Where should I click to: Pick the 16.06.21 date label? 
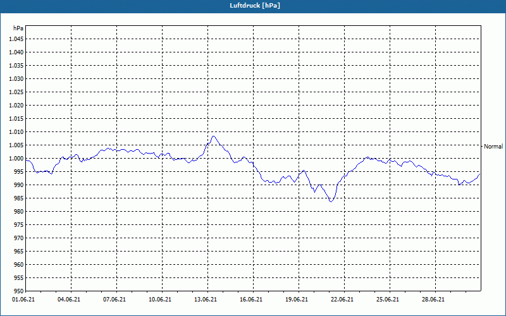pyautogui.click(x=250, y=300)
